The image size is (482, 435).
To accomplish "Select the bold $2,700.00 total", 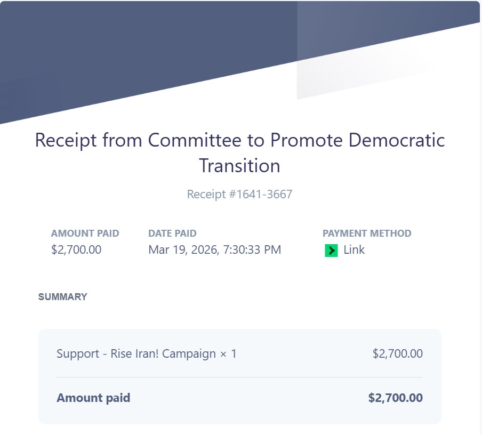I will tap(395, 398).
